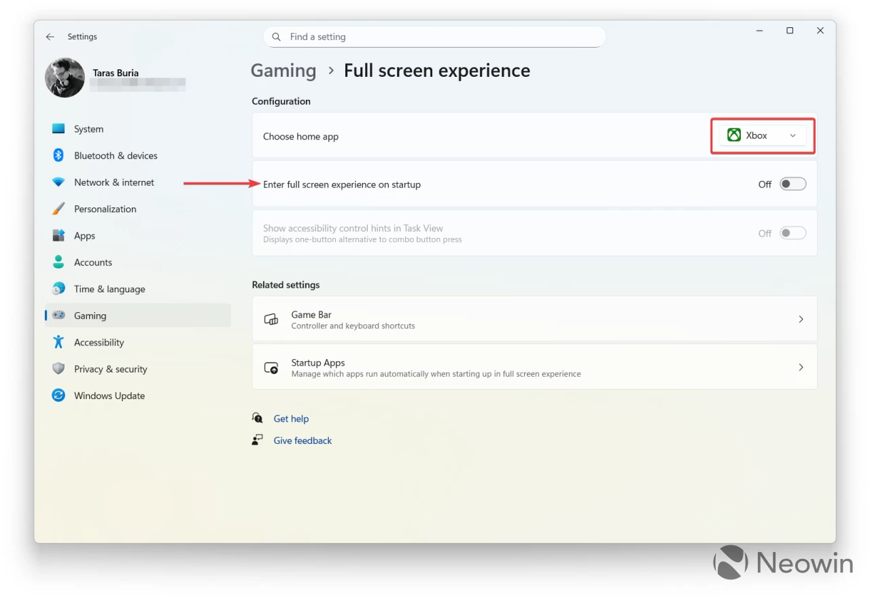Select Personalization in the sidebar
870x597 pixels.
click(138, 209)
